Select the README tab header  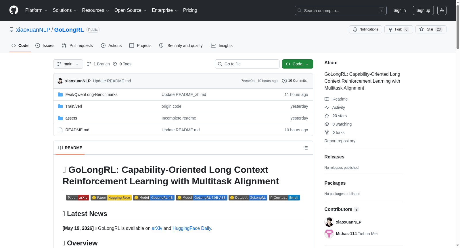70,148
